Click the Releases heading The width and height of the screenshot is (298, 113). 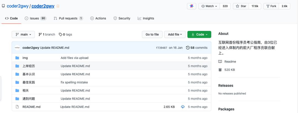[x=226, y=85]
